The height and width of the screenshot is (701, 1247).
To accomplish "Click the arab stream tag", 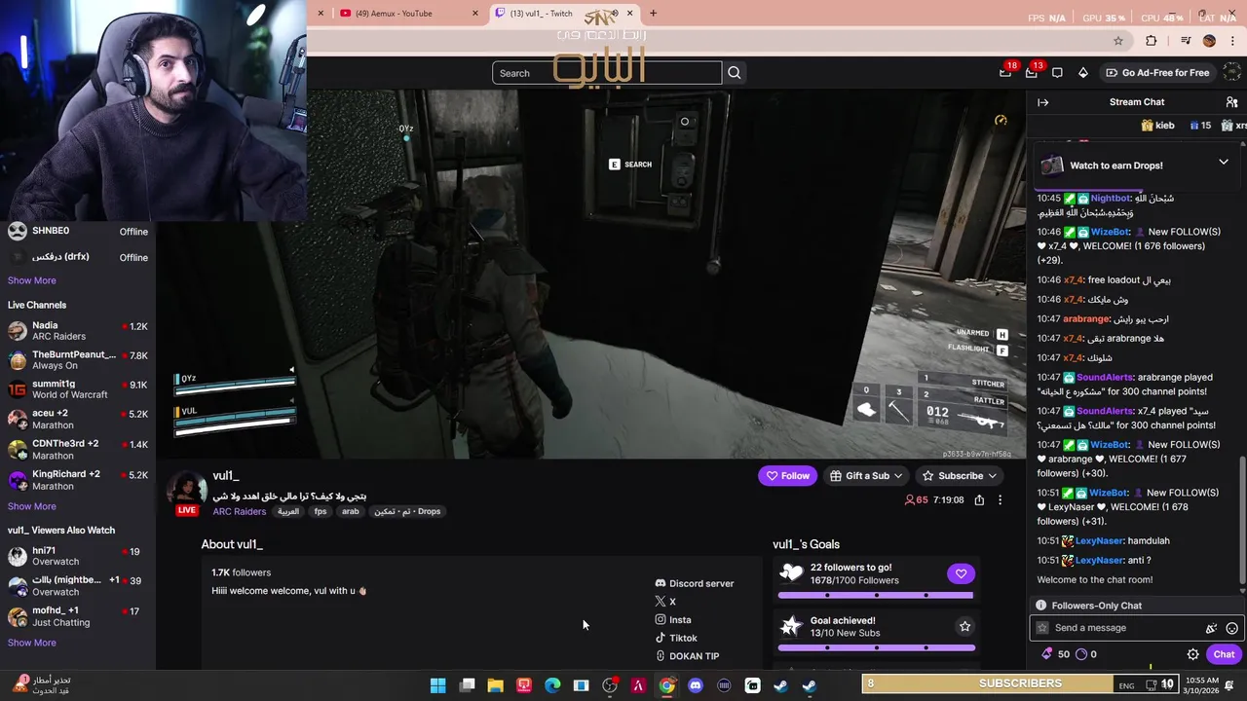I will click(351, 512).
